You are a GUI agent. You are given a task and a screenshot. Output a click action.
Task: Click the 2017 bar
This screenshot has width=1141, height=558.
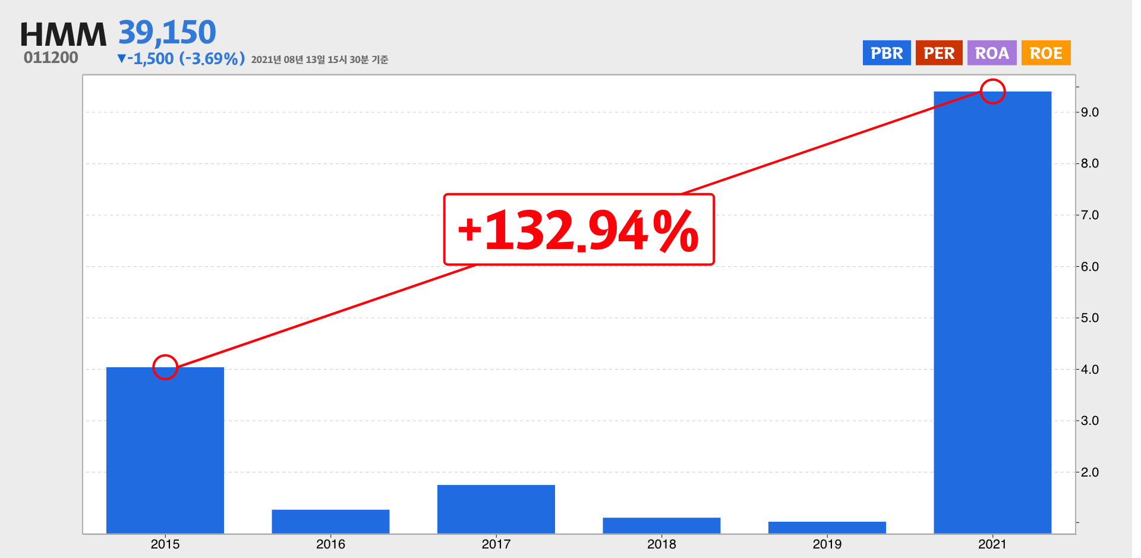pos(496,509)
